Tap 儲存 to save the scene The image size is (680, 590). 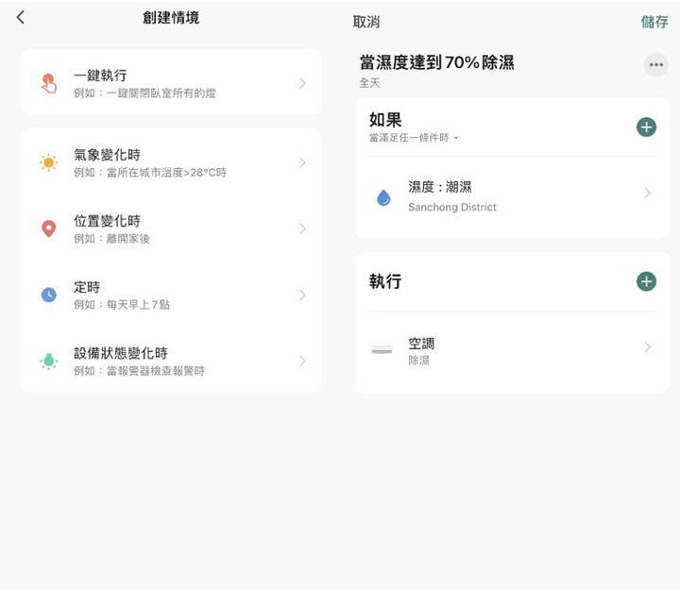[x=654, y=22]
